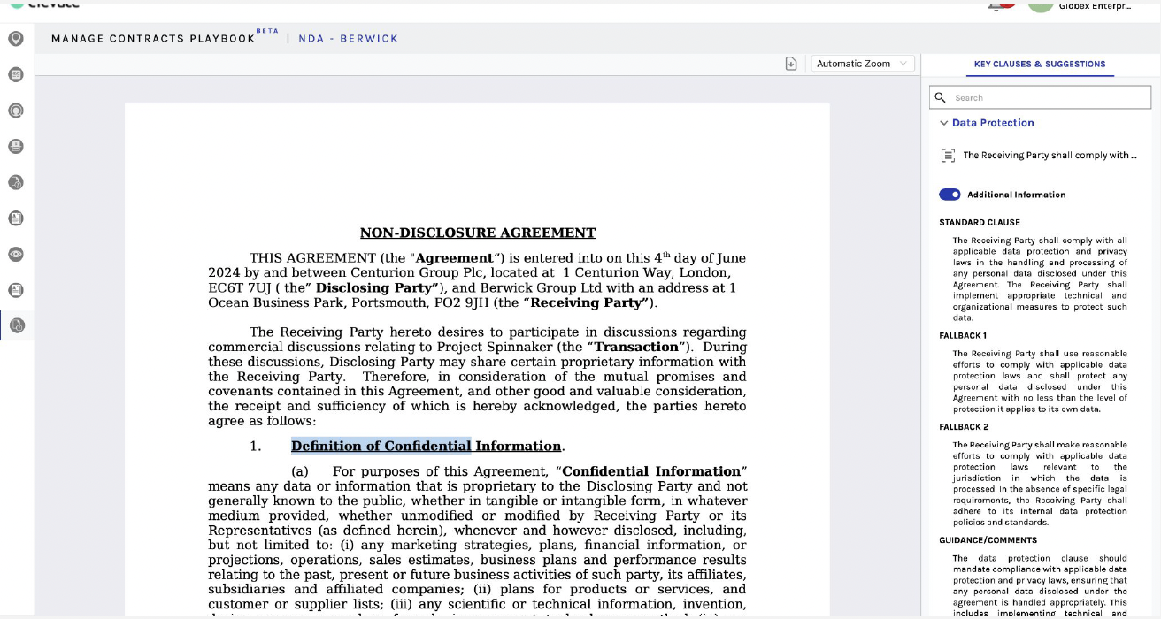The image size is (1161, 619).
Task: Select the eye icon in left sidebar
Action: pos(16,254)
